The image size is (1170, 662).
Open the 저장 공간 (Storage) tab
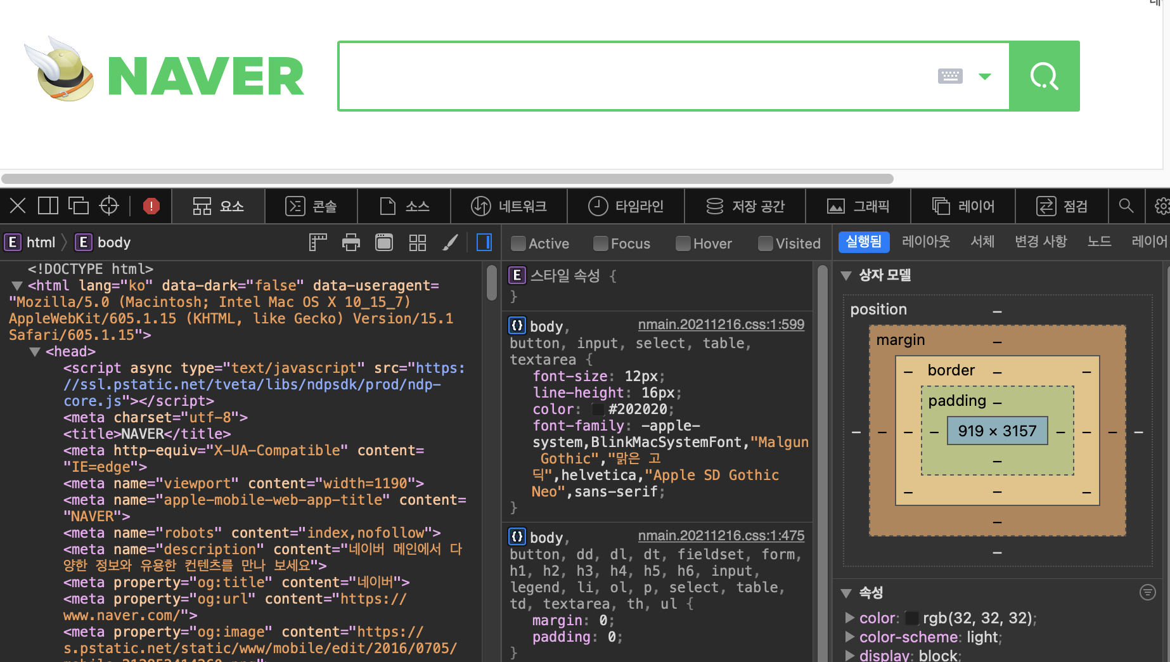[x=745, y=206]
